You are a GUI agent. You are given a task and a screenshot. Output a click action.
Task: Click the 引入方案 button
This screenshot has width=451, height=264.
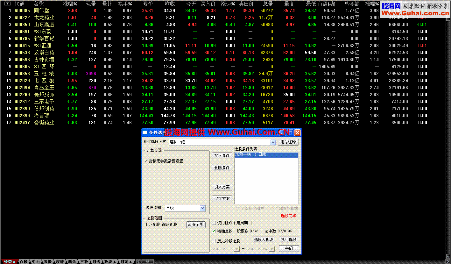pos(222,187)
